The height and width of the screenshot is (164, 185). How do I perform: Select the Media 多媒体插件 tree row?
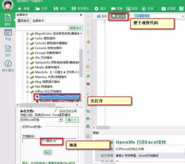point(47,67)
